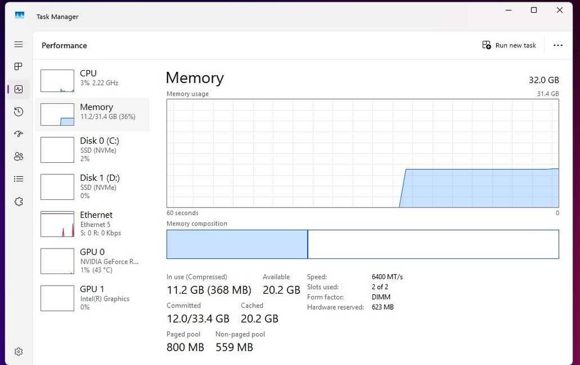Click the Memory composition bar
Screen dimensions: 580x365
[362, 244]
